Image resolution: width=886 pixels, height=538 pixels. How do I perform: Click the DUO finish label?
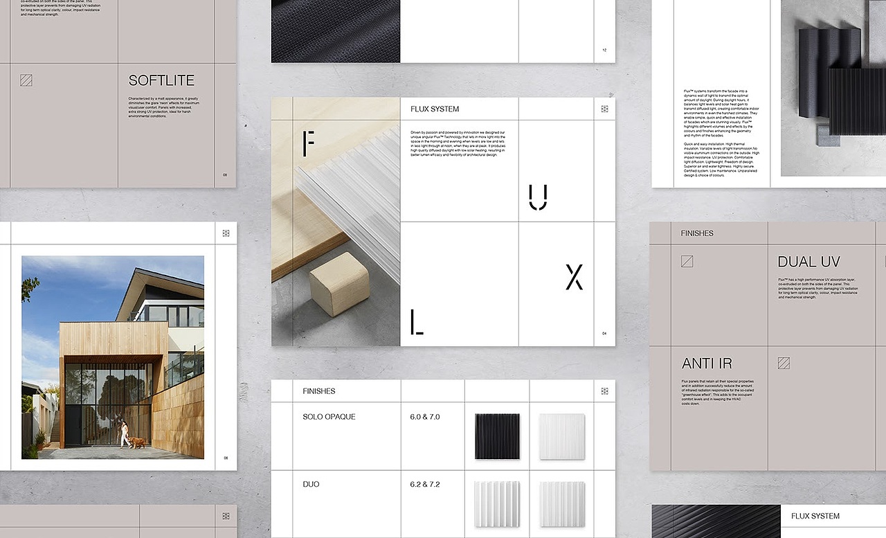coord(311,484)
